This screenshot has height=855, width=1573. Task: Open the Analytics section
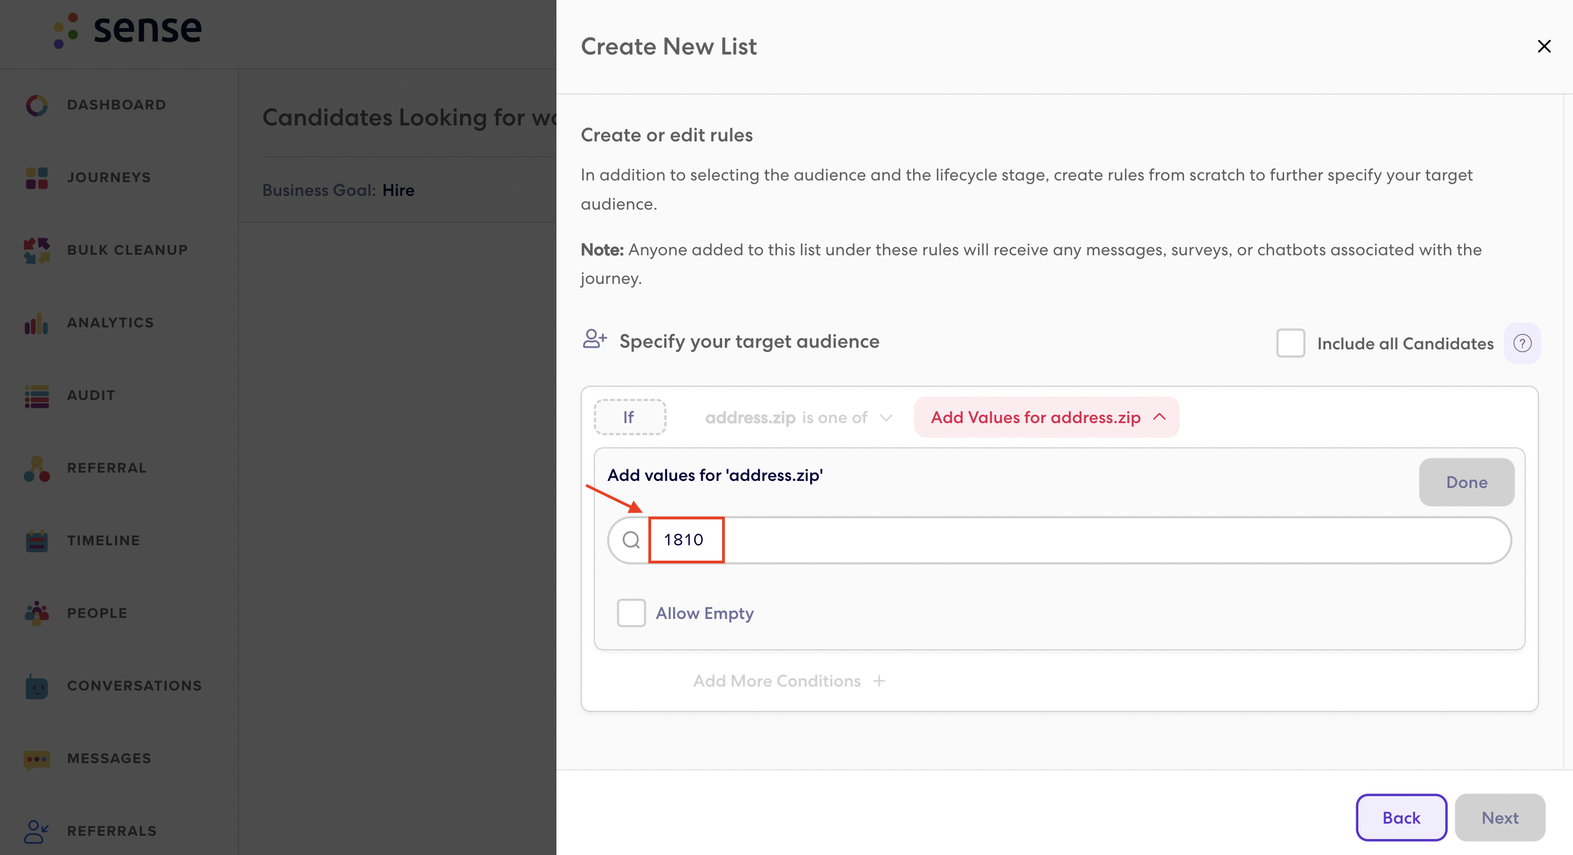tap(111, 323)
